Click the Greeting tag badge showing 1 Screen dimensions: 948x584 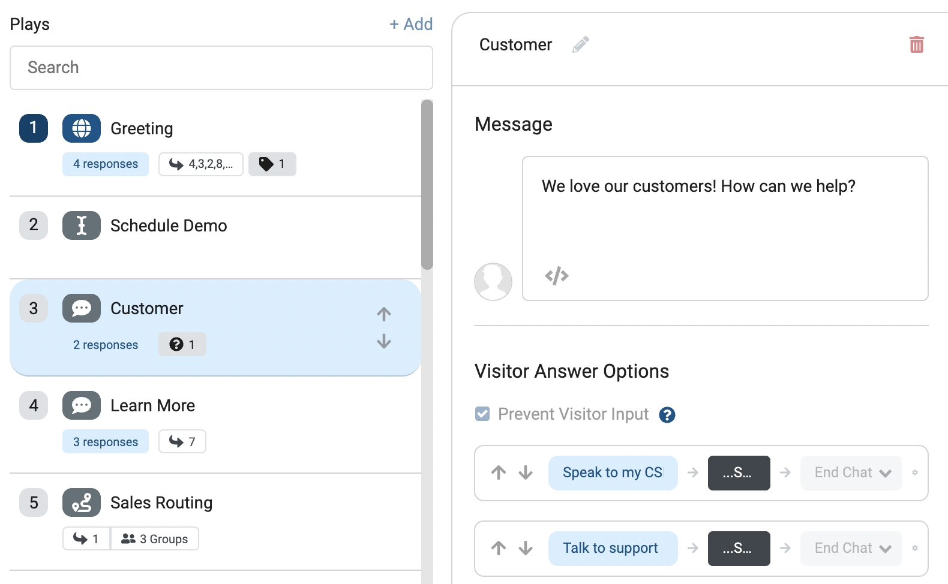pos(272,164)
